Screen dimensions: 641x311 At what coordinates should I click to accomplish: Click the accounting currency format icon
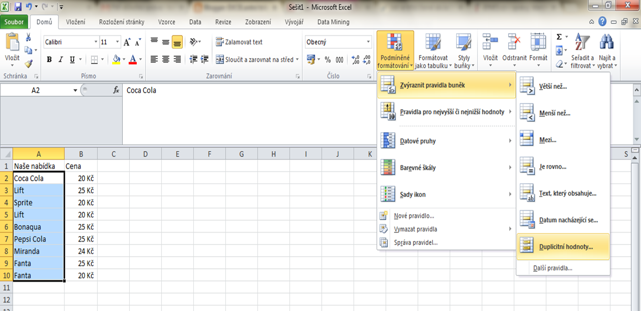(x=310, y=59)
